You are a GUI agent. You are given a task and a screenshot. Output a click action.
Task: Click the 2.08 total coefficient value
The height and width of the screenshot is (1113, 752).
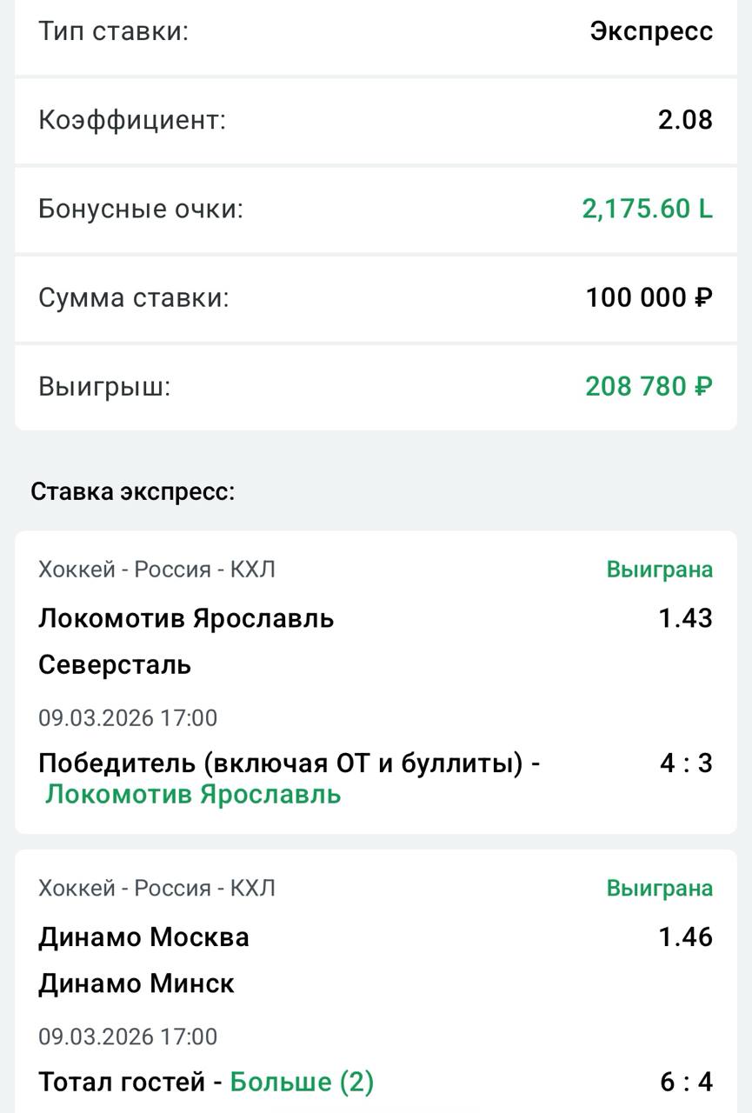pyautogui.click(x=685, y=120)
